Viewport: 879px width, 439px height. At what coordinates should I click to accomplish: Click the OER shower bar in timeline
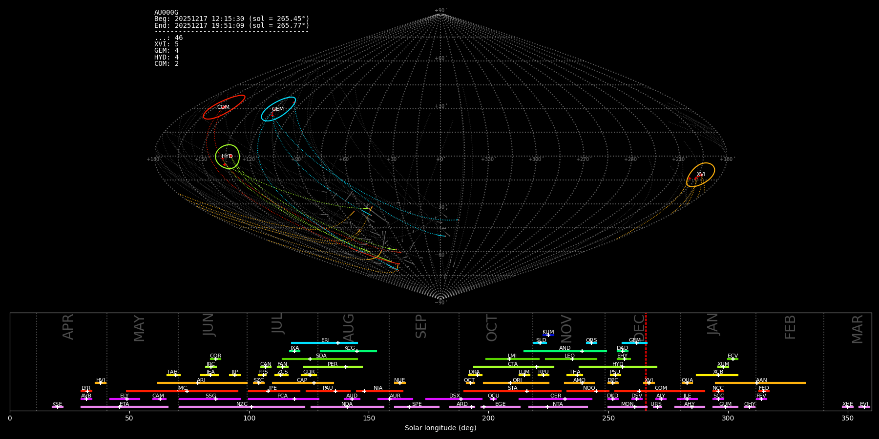[x=555, y=399]
